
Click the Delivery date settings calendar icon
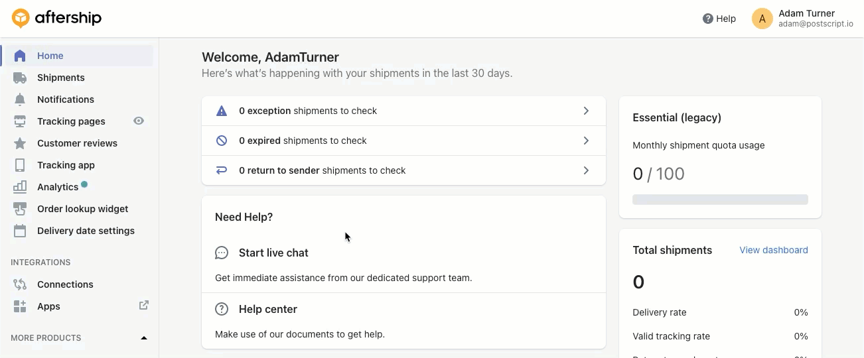[x=20, y=231]
